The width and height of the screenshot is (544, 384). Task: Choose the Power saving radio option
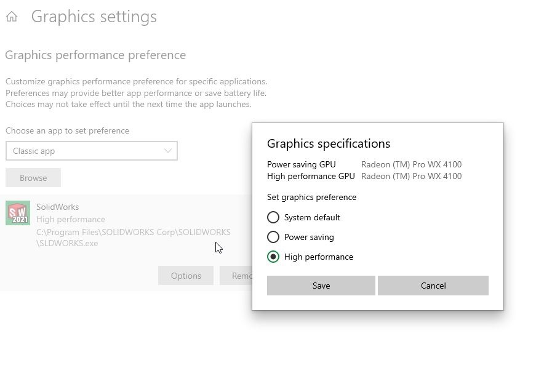point(273,238)
